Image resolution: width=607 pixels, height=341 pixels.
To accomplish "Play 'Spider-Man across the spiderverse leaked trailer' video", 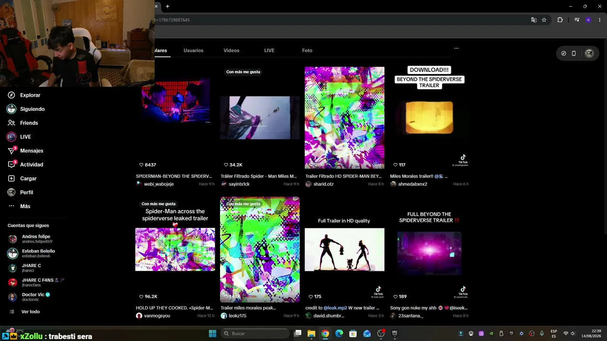I will coord(175,250).
